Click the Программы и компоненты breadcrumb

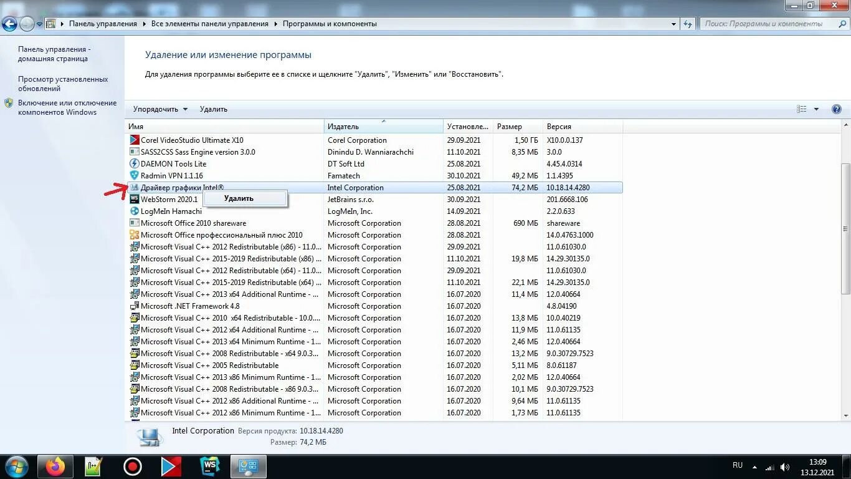tap(330, 24)
